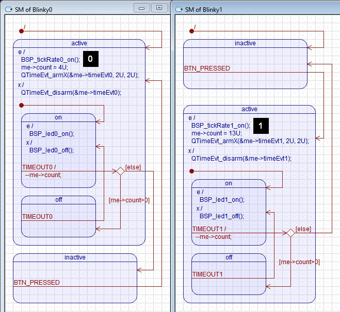
Task: Click the BTN_PRESSED transition label in Blinky1
Action: (x=207, y=68)
